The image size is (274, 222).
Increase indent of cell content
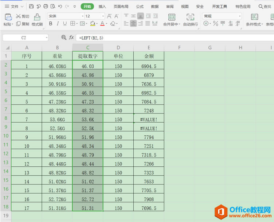click(x=156, y=16)
